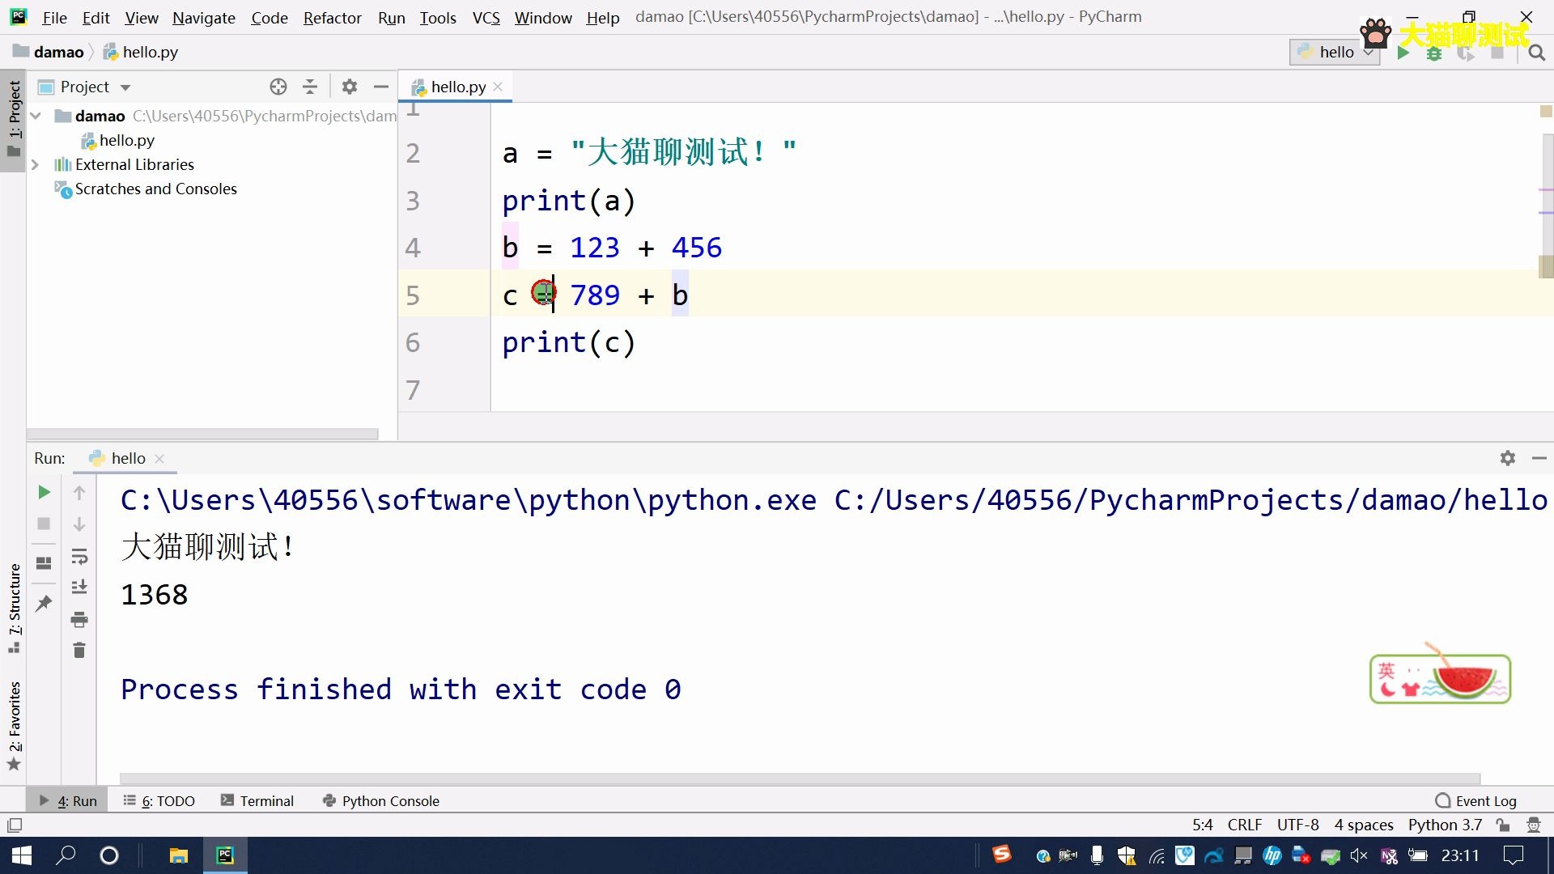Viewport: 1554px width, 874px height.
Task: Click the Python 3.7 interpreter status widget
Action: (x=1445, y=824)
